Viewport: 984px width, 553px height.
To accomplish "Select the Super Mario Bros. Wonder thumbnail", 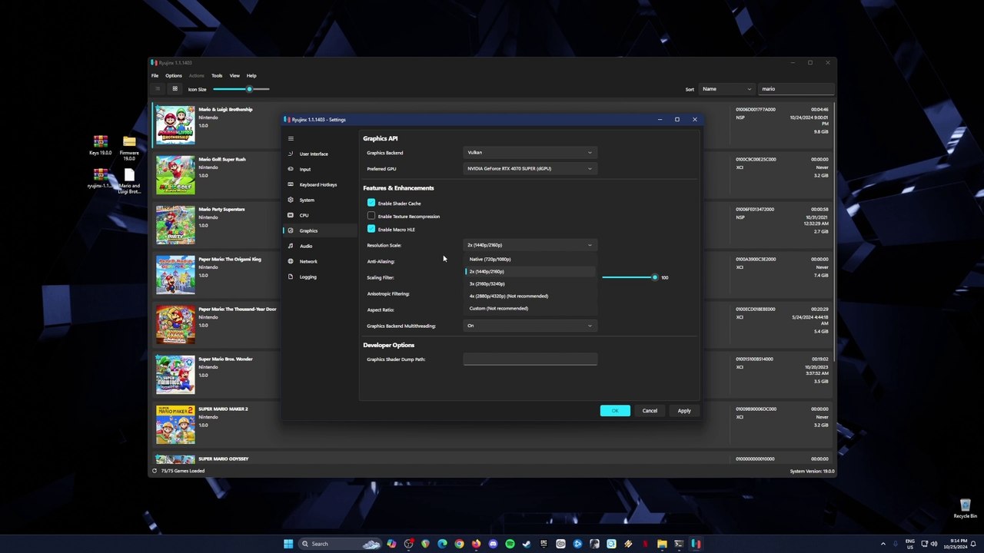I will point(175,374).
